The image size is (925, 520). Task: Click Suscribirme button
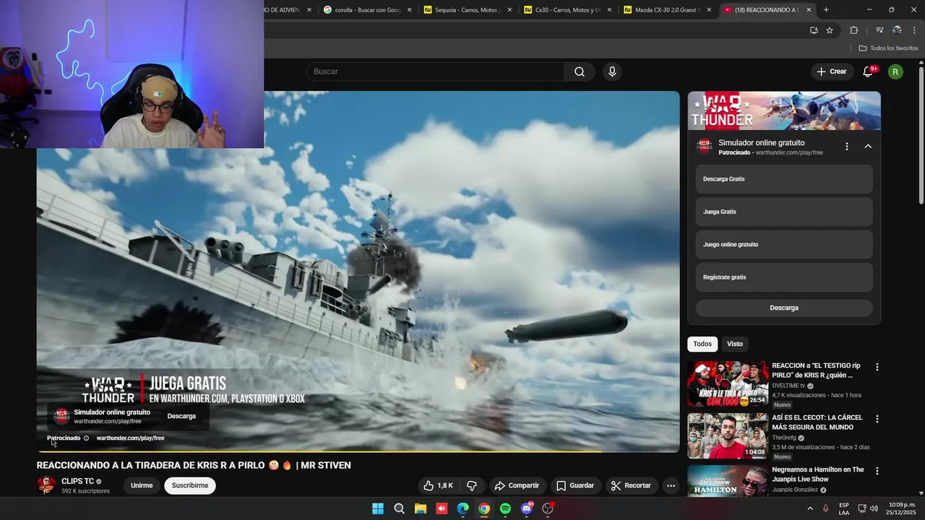coord(190,485)
